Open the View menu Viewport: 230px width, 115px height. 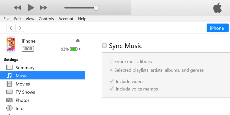30,19
